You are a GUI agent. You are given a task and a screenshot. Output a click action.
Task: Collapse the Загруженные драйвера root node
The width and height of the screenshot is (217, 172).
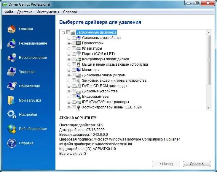point(63,33)
